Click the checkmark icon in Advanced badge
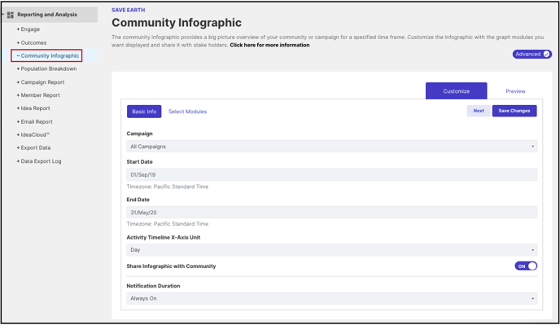This screenshot has height=325, width=560. coord(546,54)
